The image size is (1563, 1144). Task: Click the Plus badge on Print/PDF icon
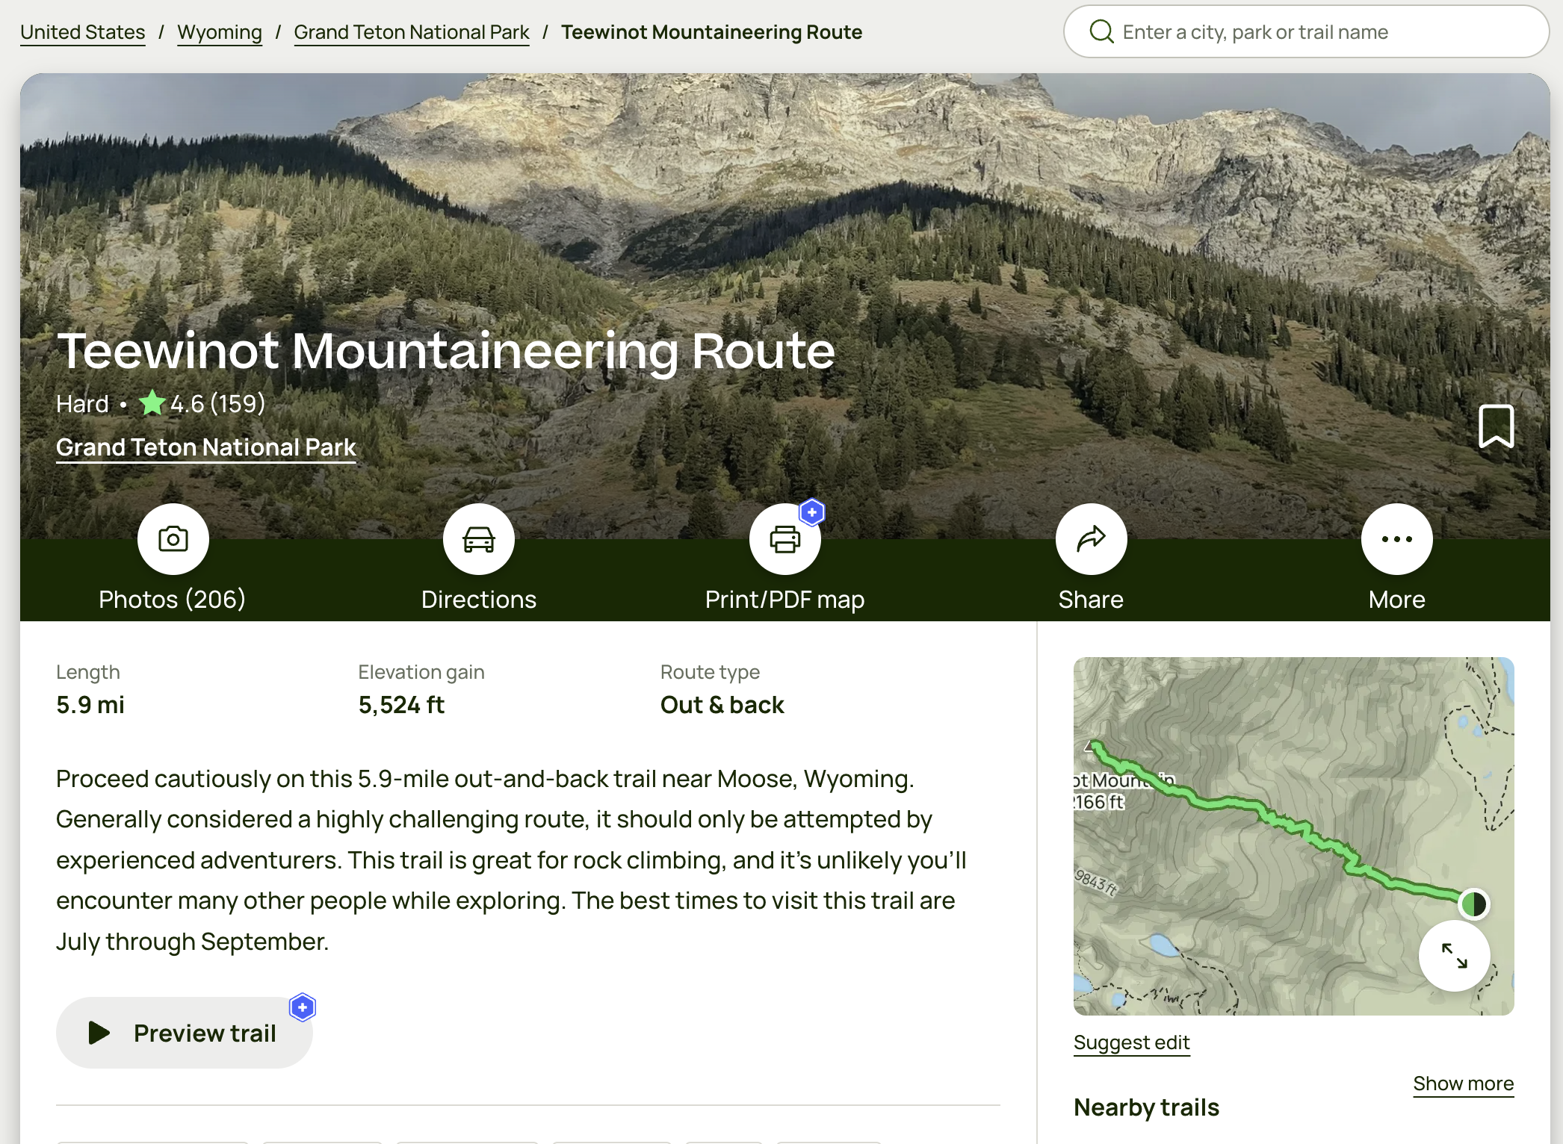(x=813, y=511)
